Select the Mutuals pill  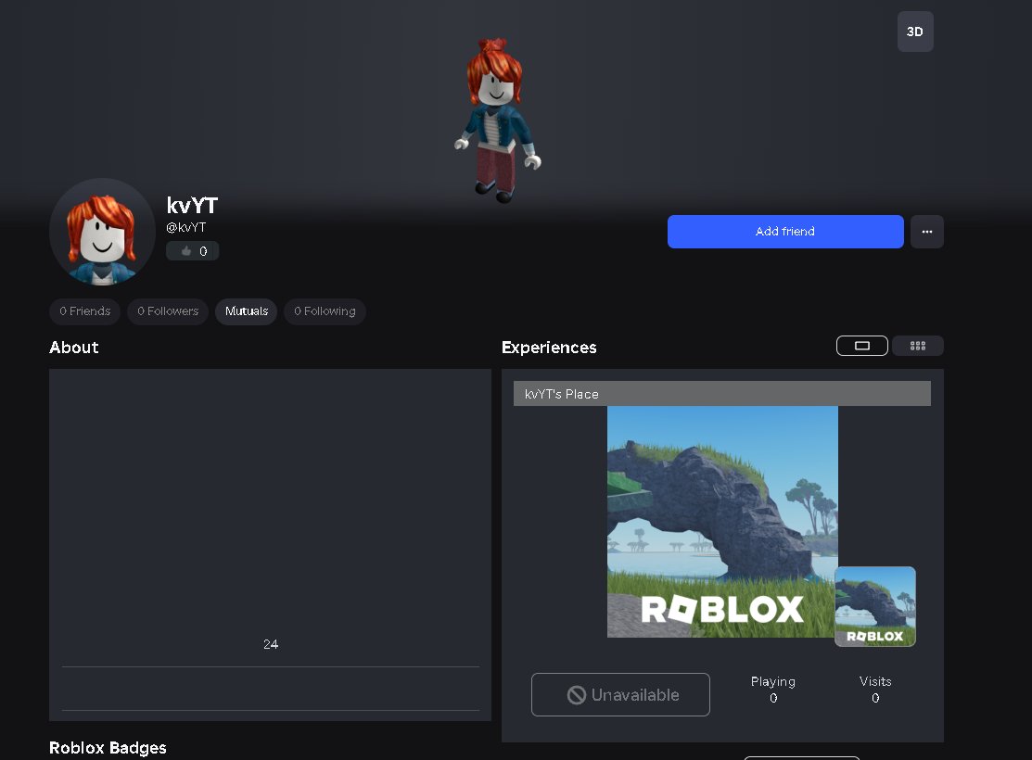(x=246, y=311)
